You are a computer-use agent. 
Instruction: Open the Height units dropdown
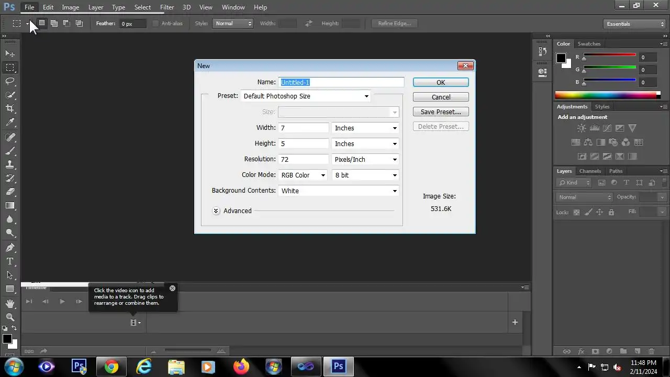coord(365,144)
